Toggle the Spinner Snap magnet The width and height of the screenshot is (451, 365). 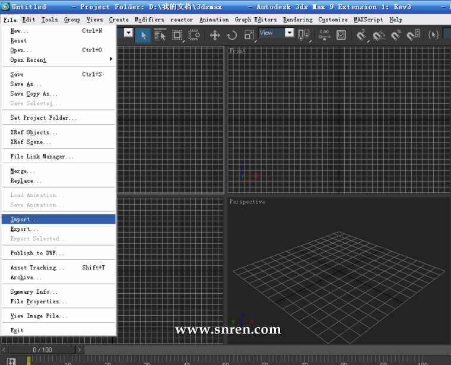coord(414,35)
